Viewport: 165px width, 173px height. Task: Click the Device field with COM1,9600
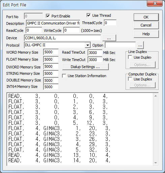click(x=62, y=38)
